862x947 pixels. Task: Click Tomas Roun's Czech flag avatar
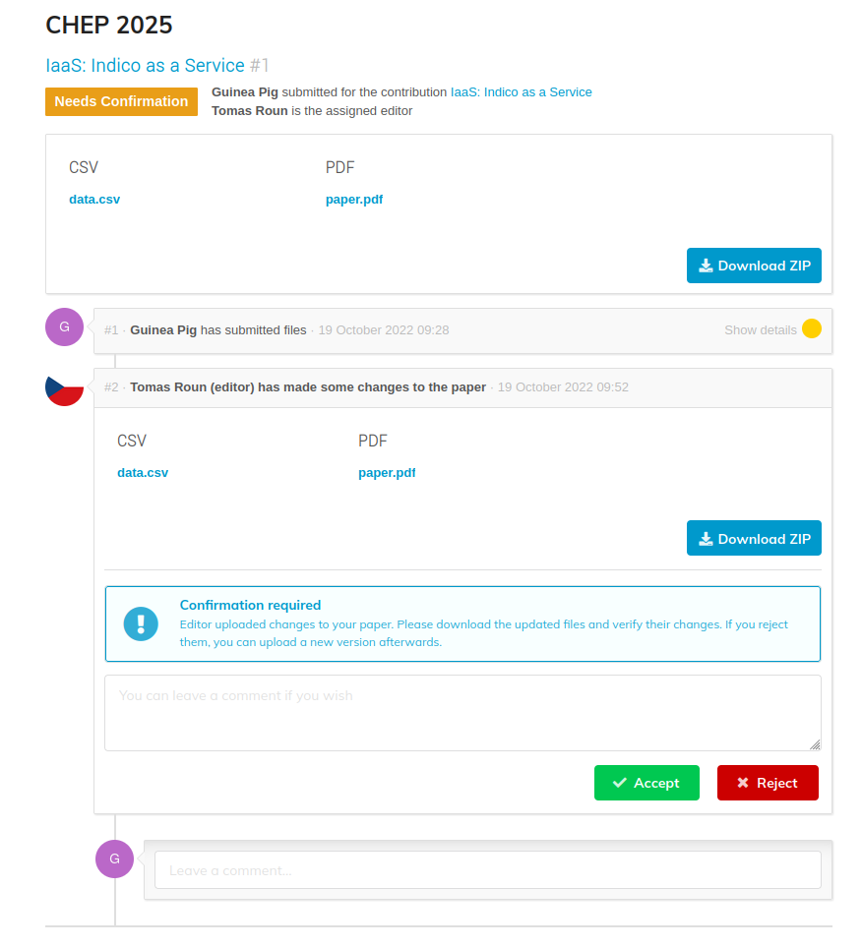64,387
